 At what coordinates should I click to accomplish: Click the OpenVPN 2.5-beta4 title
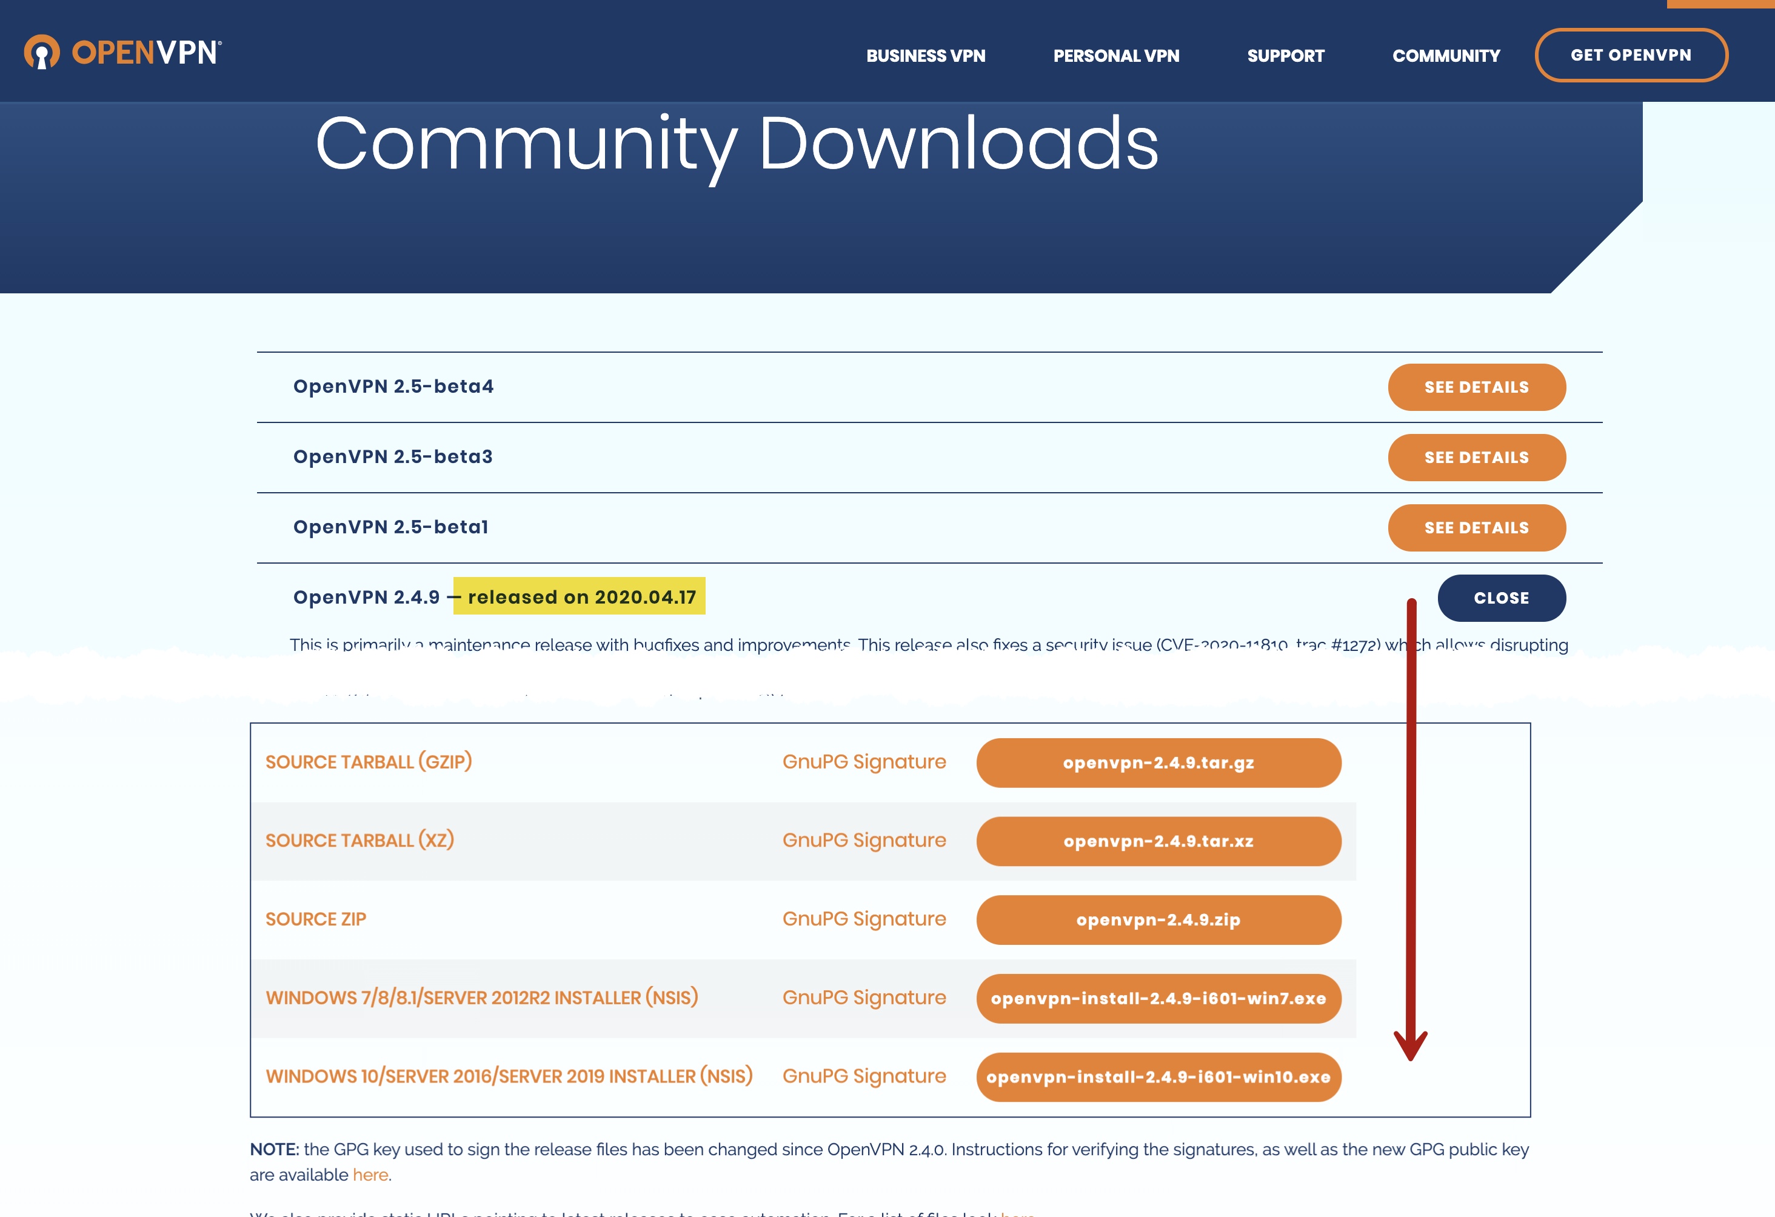coord(393,386)
